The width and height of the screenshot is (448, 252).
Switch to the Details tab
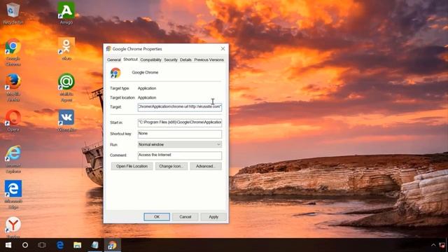[185, 59]
